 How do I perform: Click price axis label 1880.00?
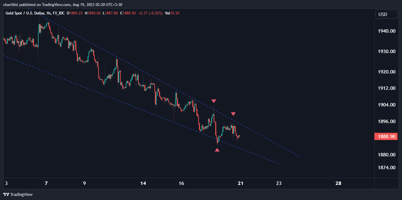[387, 154]
